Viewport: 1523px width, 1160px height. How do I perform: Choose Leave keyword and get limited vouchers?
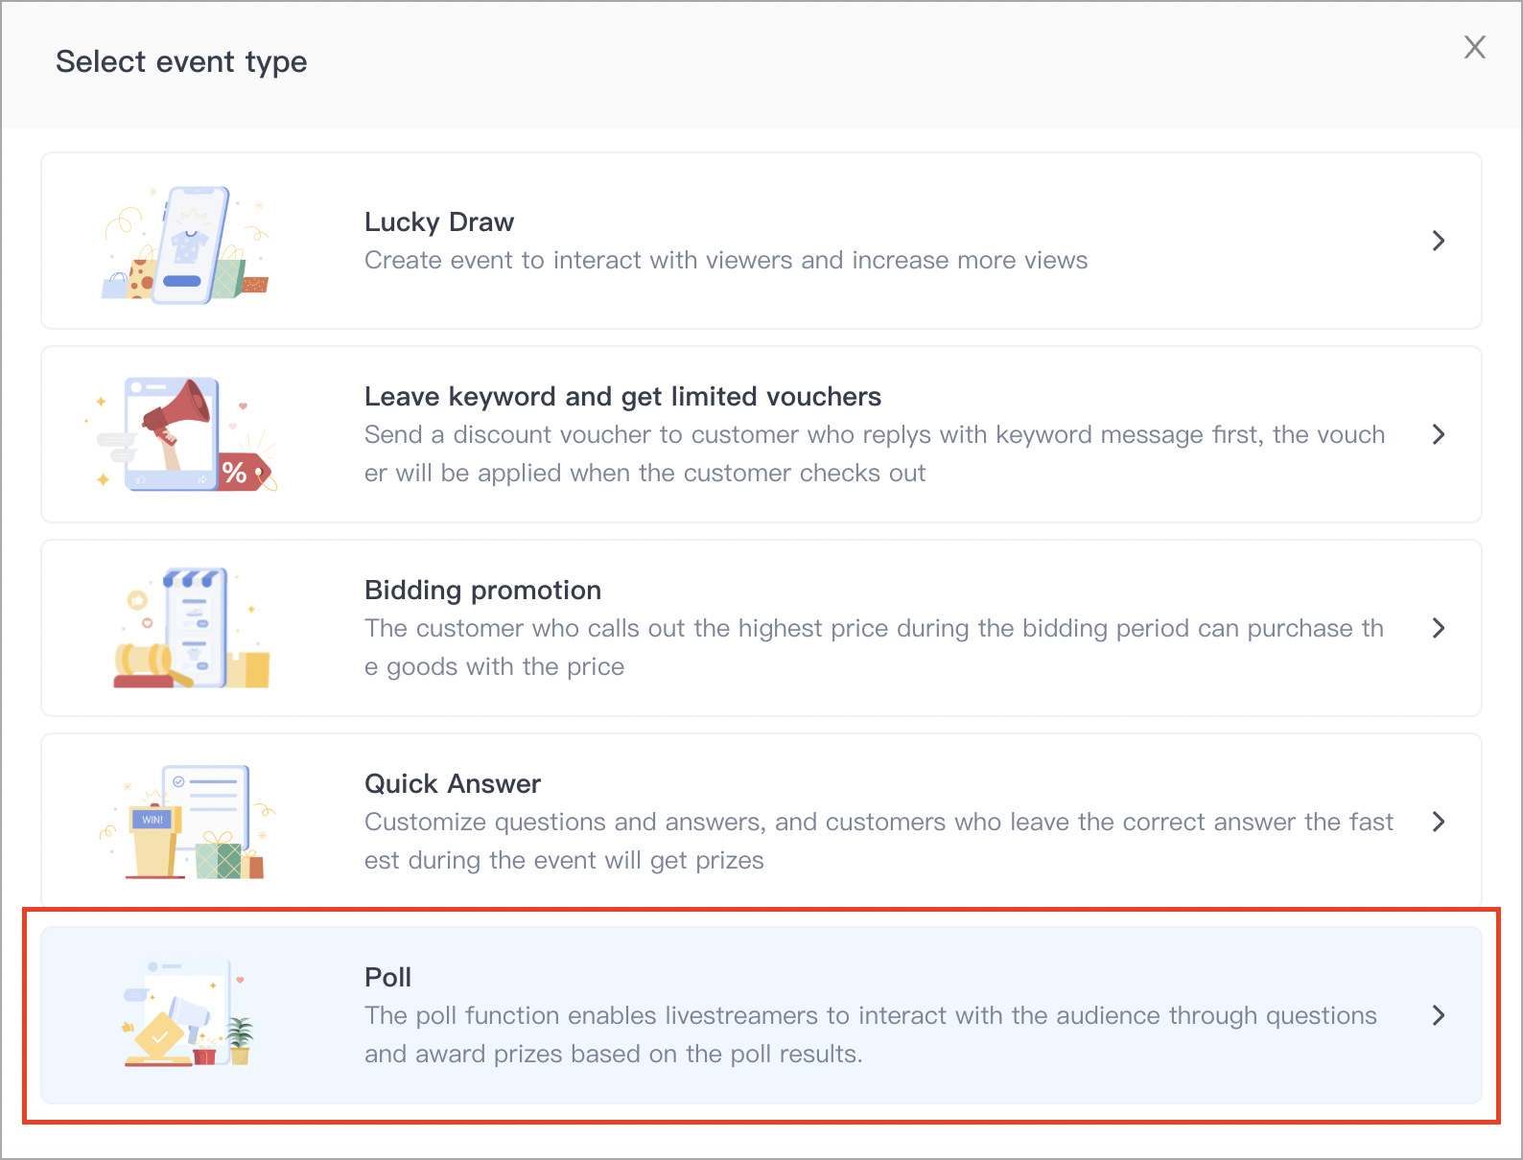622,397
